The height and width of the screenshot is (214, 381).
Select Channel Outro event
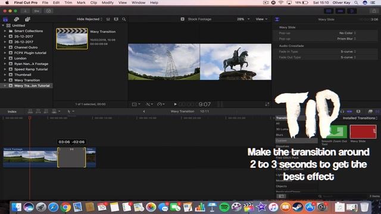pyautogui.click(x=26, y=48)
